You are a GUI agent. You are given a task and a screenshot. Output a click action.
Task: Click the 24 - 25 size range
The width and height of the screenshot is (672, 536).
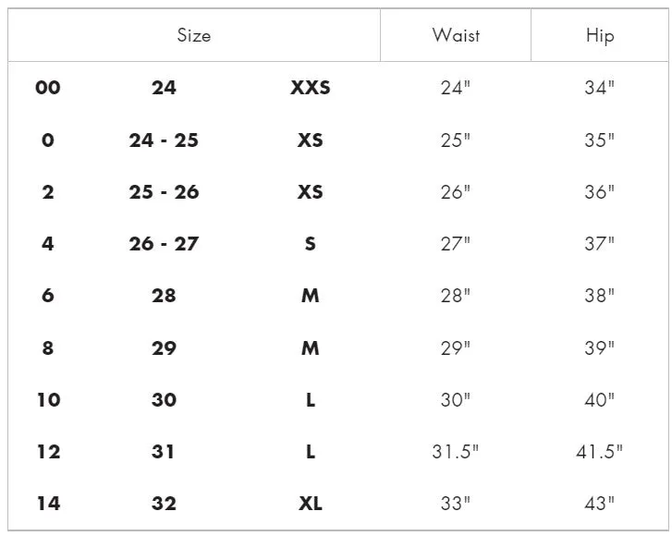[164, 140]
